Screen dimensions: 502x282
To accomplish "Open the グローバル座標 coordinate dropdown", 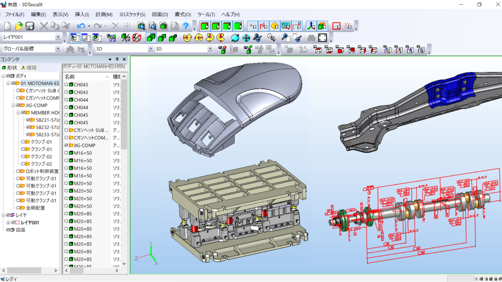I will pos(58,49).
